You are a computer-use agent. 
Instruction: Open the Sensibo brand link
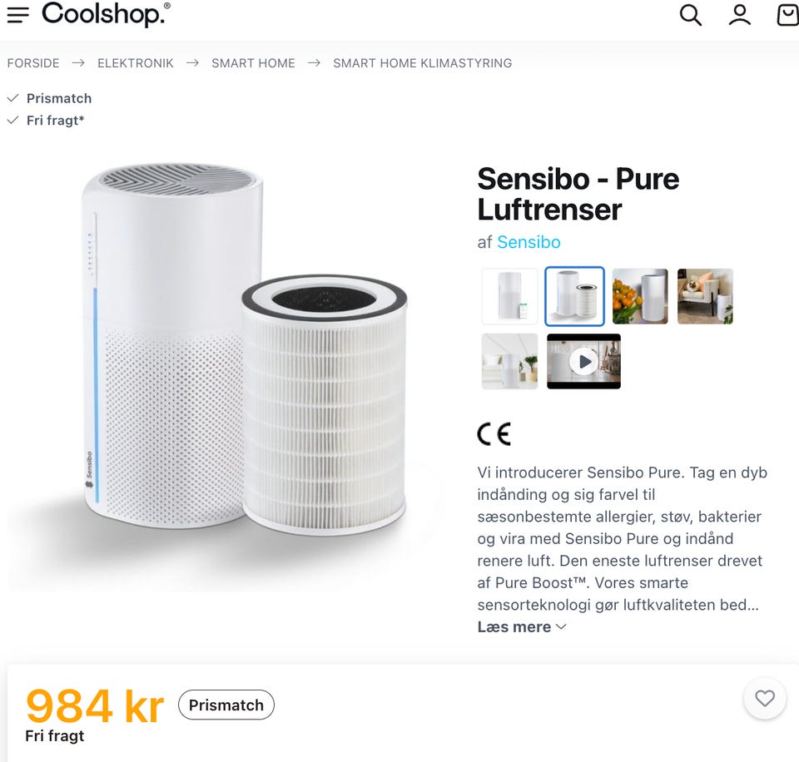tap(529, 242)
